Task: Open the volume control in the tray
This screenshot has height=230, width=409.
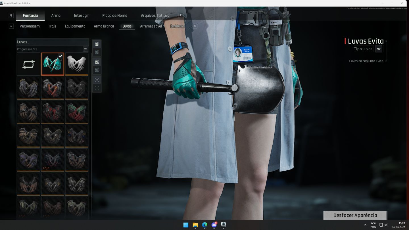Action: (x=386, y=225)
